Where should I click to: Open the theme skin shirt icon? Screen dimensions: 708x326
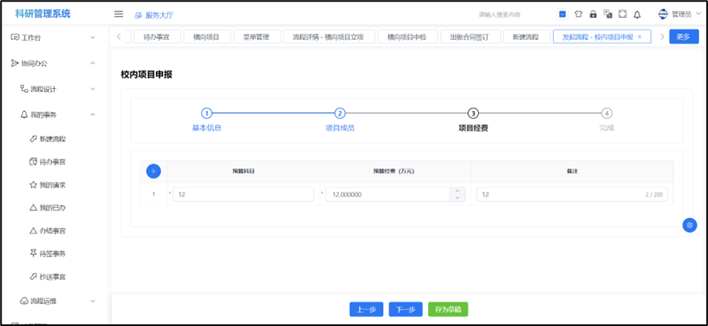578,14
